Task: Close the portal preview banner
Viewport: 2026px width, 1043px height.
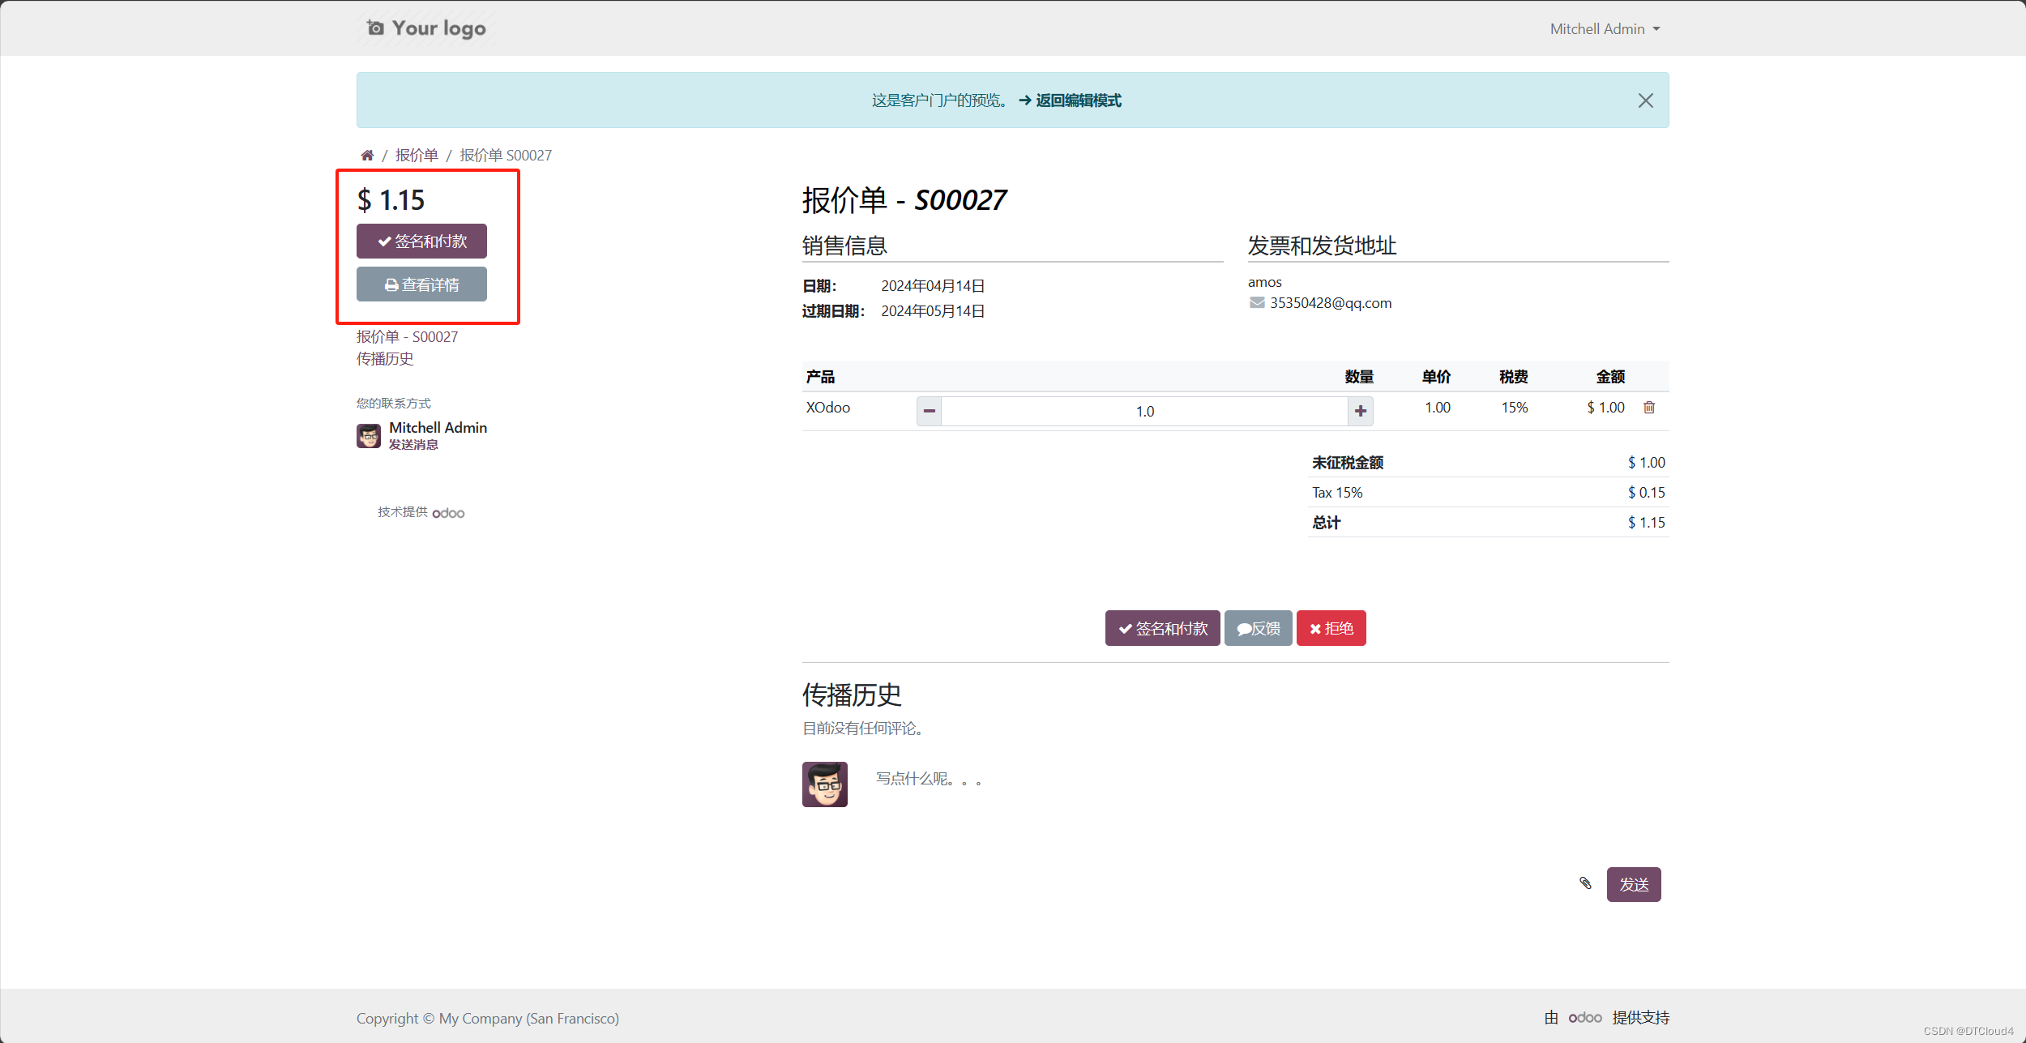Action: pos(1645,100)
